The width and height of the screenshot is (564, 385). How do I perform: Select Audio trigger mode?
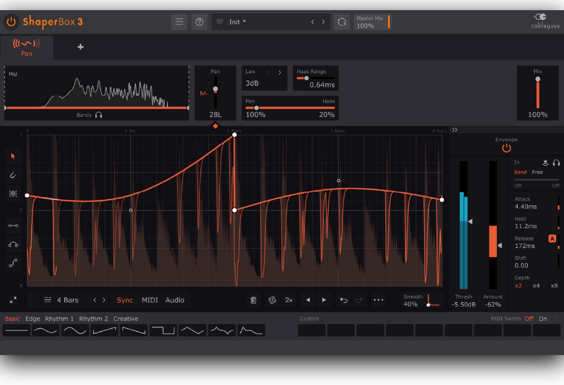175,300
